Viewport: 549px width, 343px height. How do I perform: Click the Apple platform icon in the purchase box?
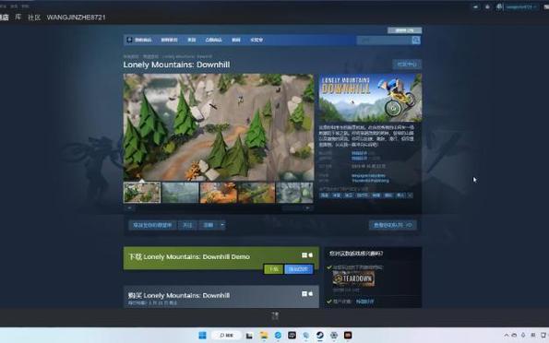[311, 294]
